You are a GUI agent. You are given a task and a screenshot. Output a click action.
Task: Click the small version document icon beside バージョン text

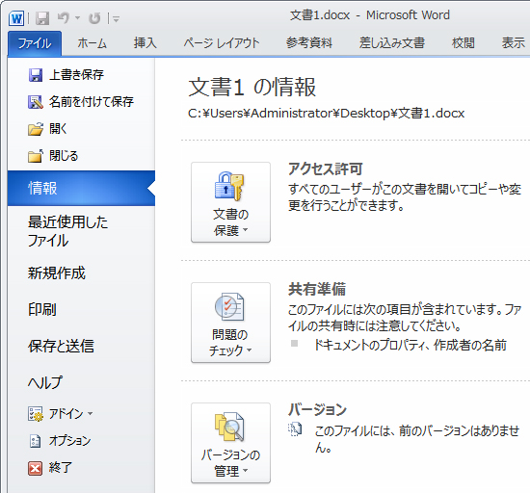click(295, 429)
